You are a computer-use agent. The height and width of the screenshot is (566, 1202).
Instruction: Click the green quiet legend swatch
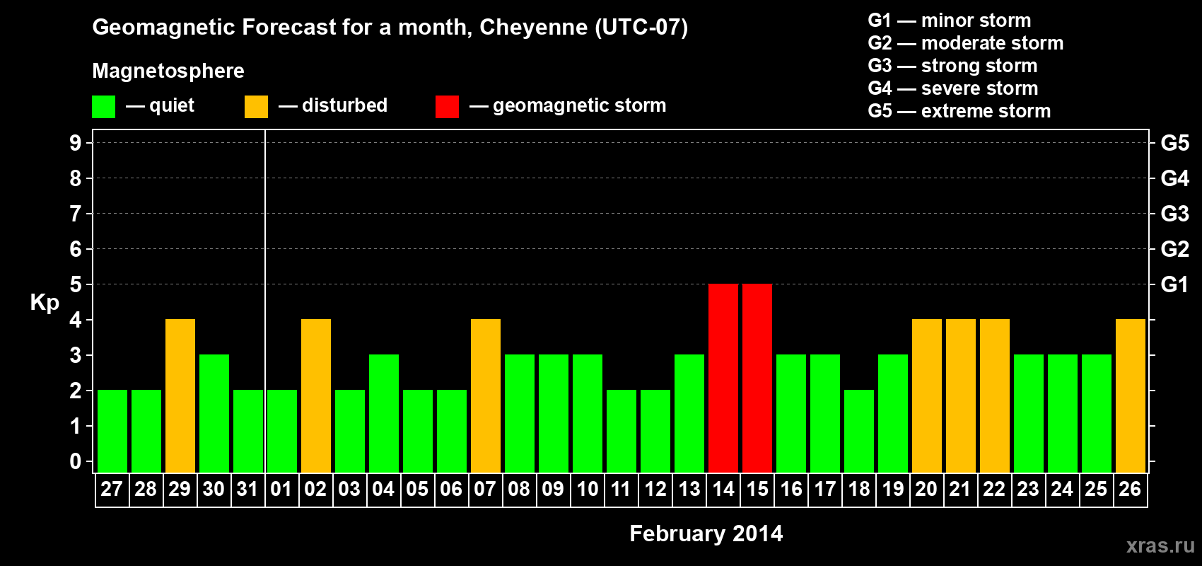tap(103, 107)
